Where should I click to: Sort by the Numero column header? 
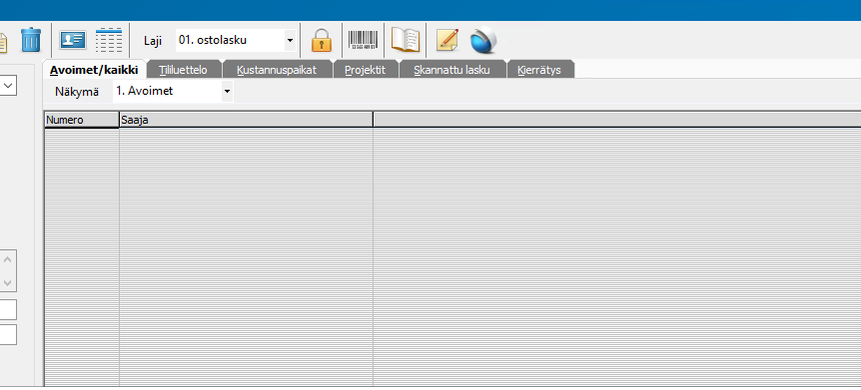[x=81, y=120]
